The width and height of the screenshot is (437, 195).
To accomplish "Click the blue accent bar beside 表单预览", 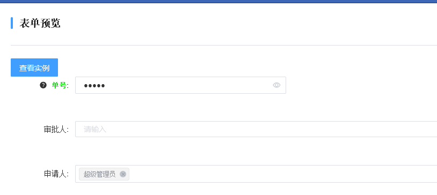I will (12, 23).
